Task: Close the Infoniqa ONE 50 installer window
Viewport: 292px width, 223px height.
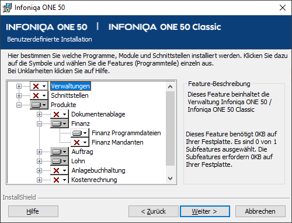Action: 283,8
